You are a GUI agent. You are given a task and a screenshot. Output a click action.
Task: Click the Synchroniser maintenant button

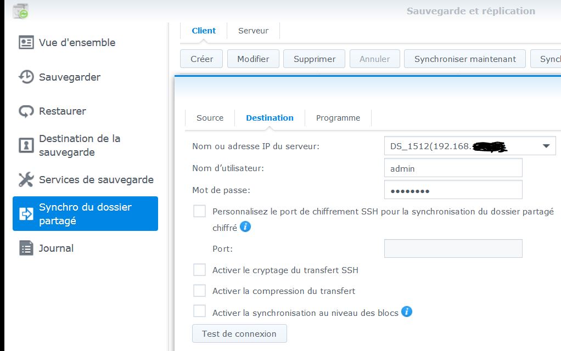point(465,59)
